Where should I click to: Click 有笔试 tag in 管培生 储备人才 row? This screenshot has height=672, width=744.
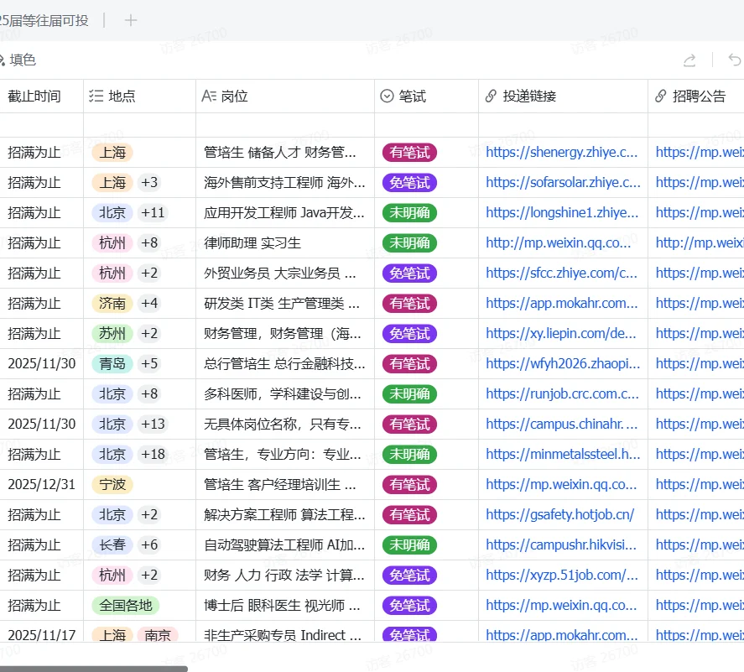pyautogui.click(x=409, y=153)
